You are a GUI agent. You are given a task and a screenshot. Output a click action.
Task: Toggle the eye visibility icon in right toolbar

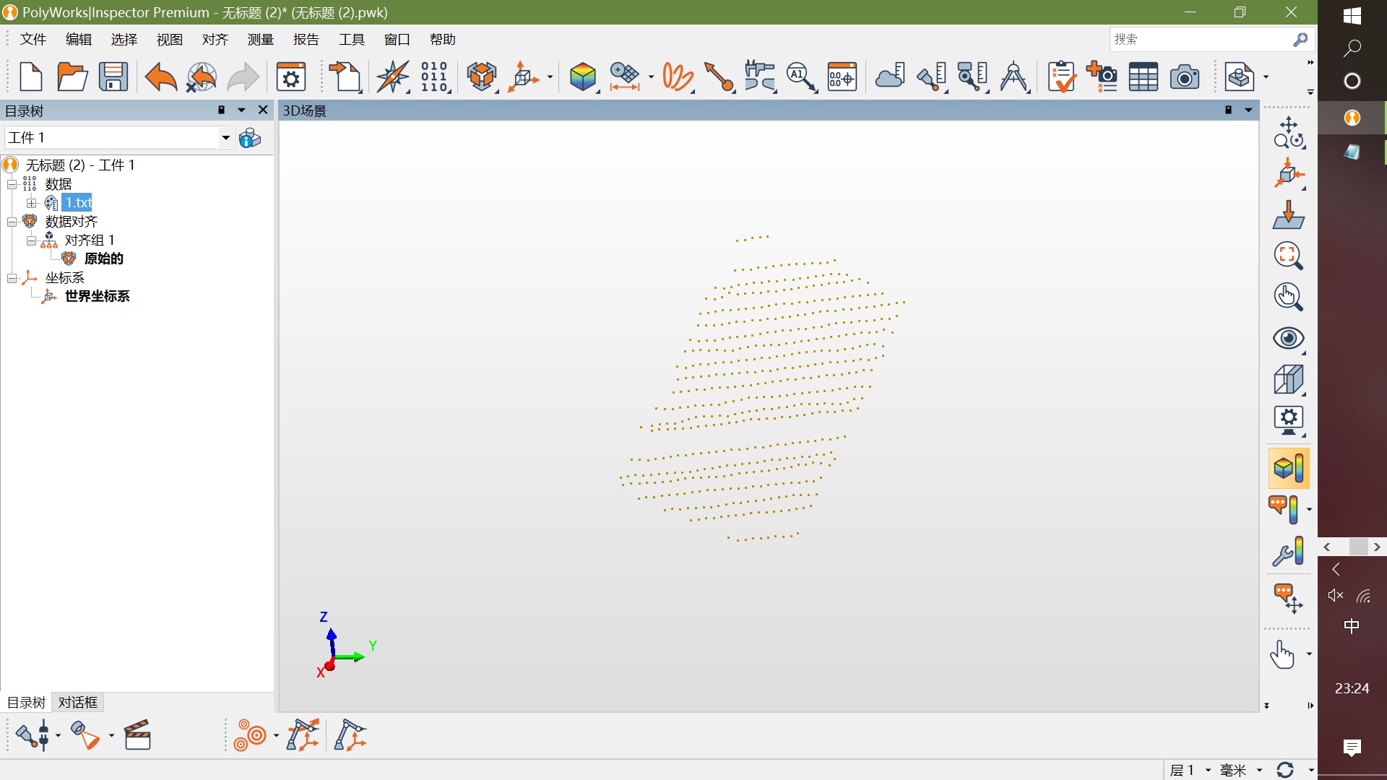coord(1288,338)
